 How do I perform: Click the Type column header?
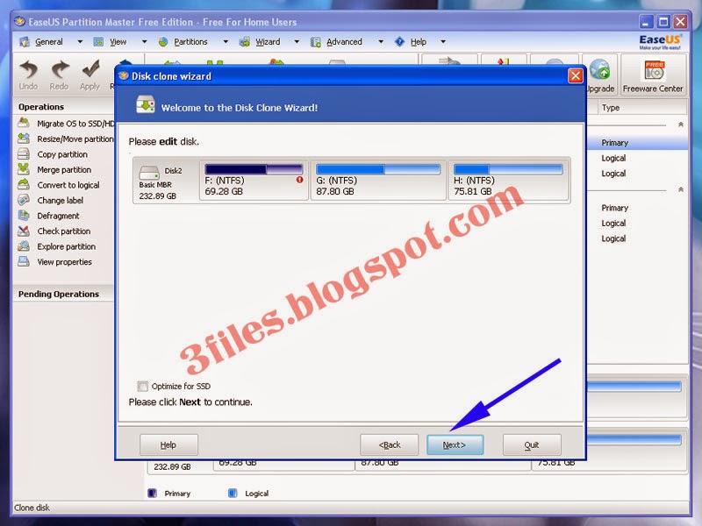point(642,107)
